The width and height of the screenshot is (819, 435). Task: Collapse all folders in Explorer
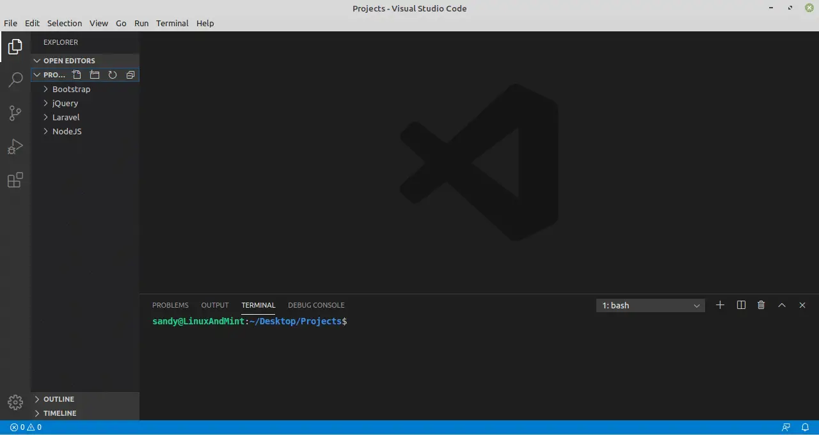coord(130,75)
